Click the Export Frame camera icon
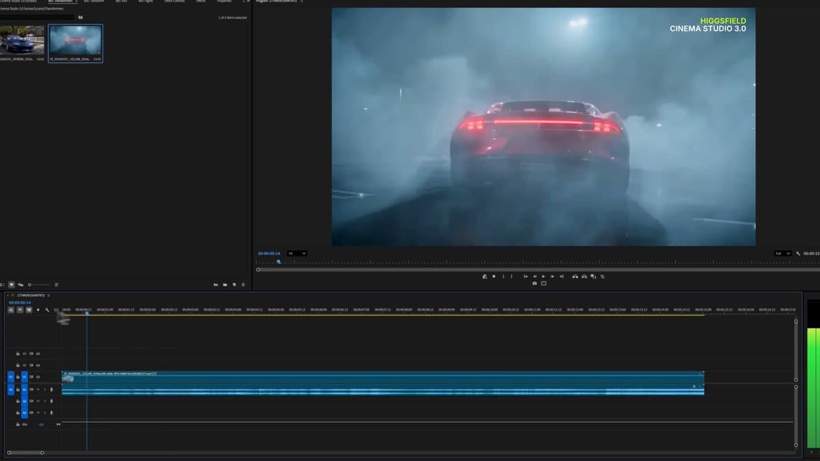This screenshot has width=820, height=461. [x=534, y=283]
